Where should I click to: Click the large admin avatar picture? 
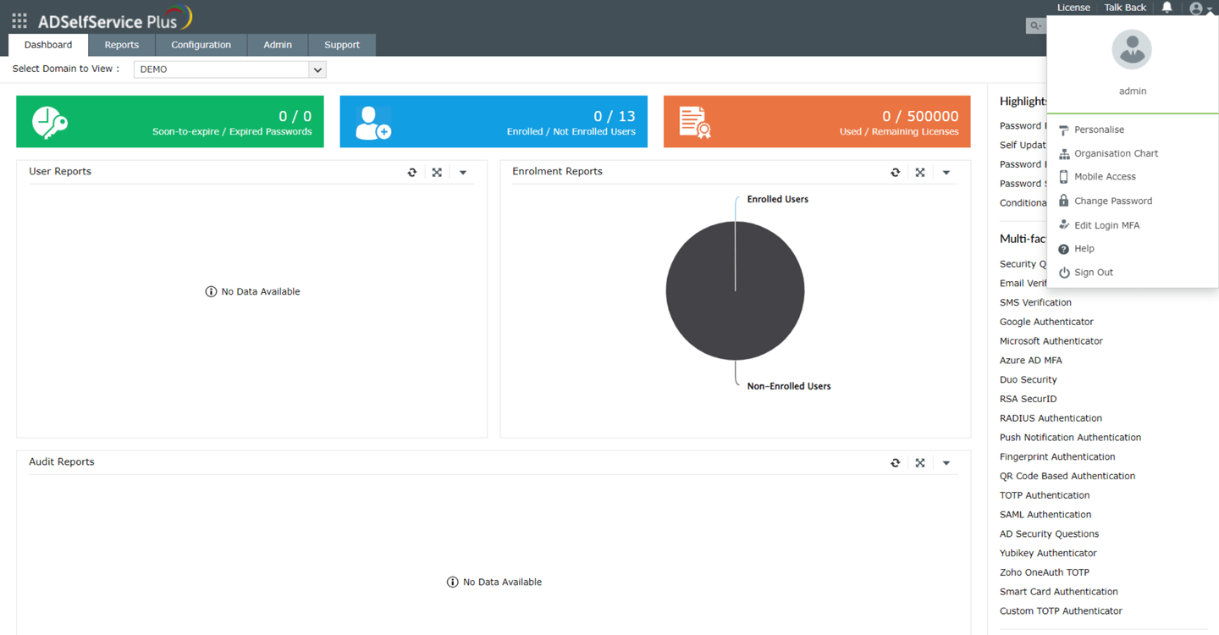[1132, 49]
